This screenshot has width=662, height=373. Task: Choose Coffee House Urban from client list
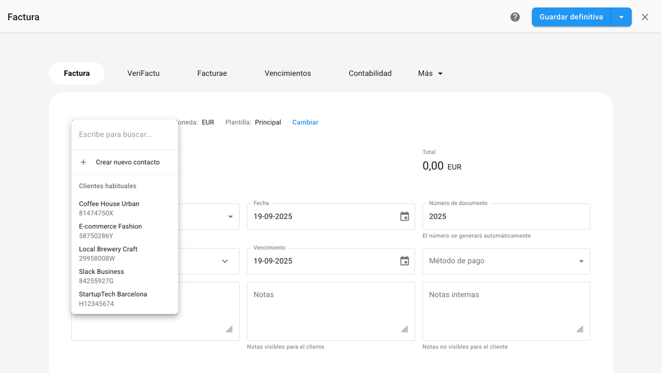coord(109,208)
